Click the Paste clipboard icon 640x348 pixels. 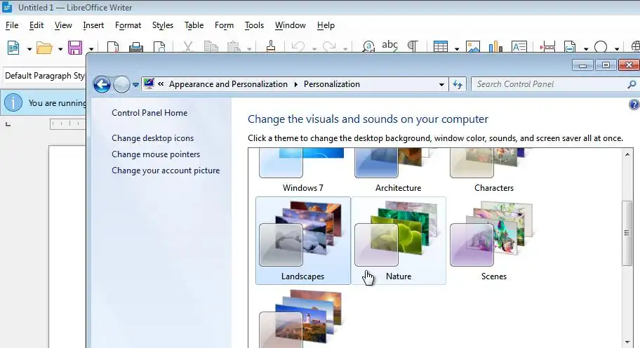(x=234, y=47)
